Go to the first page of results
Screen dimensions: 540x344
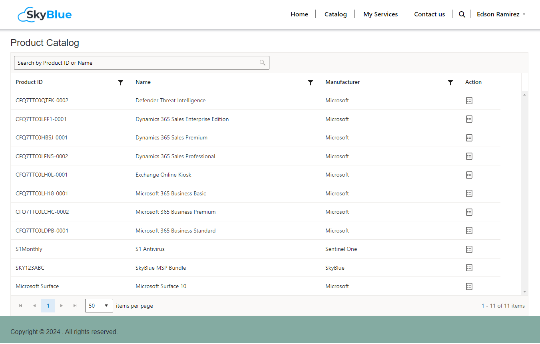coord(21,306)
